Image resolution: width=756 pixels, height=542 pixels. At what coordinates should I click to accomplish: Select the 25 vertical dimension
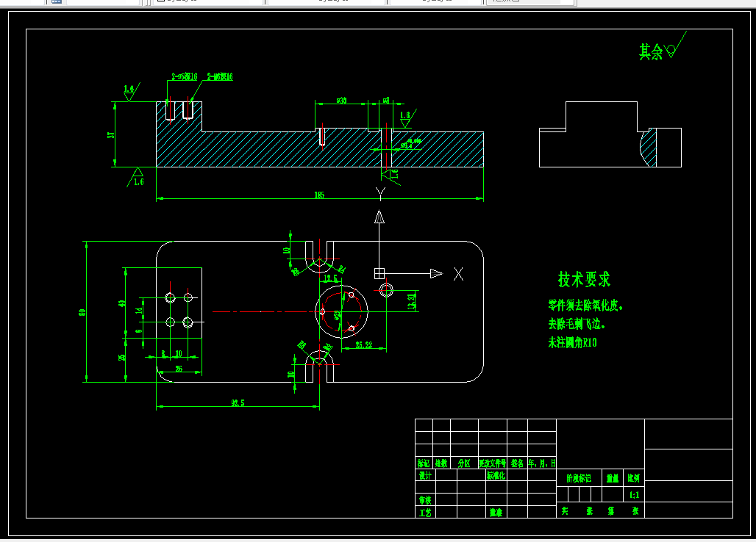point(121,357)
